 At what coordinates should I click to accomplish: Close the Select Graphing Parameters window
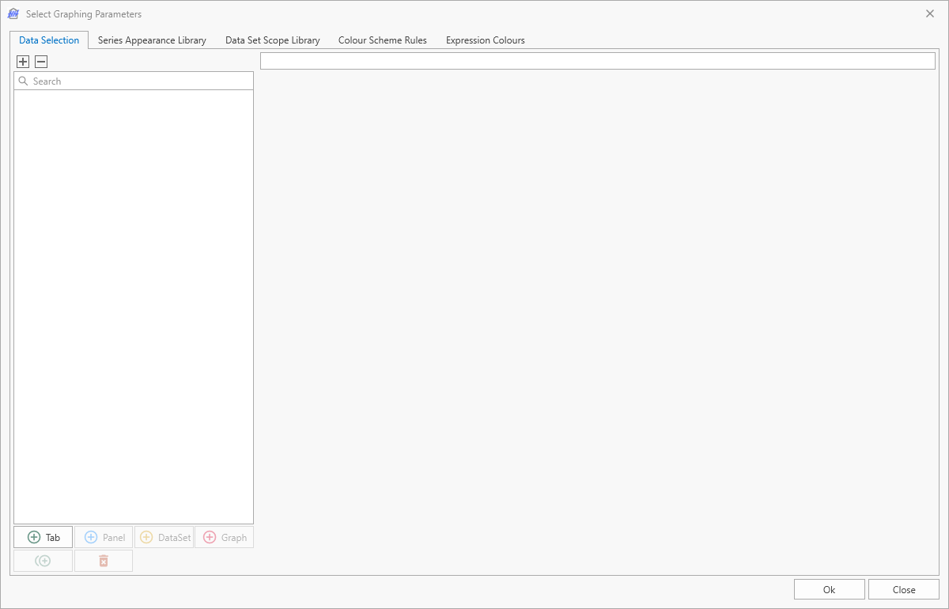930,14
